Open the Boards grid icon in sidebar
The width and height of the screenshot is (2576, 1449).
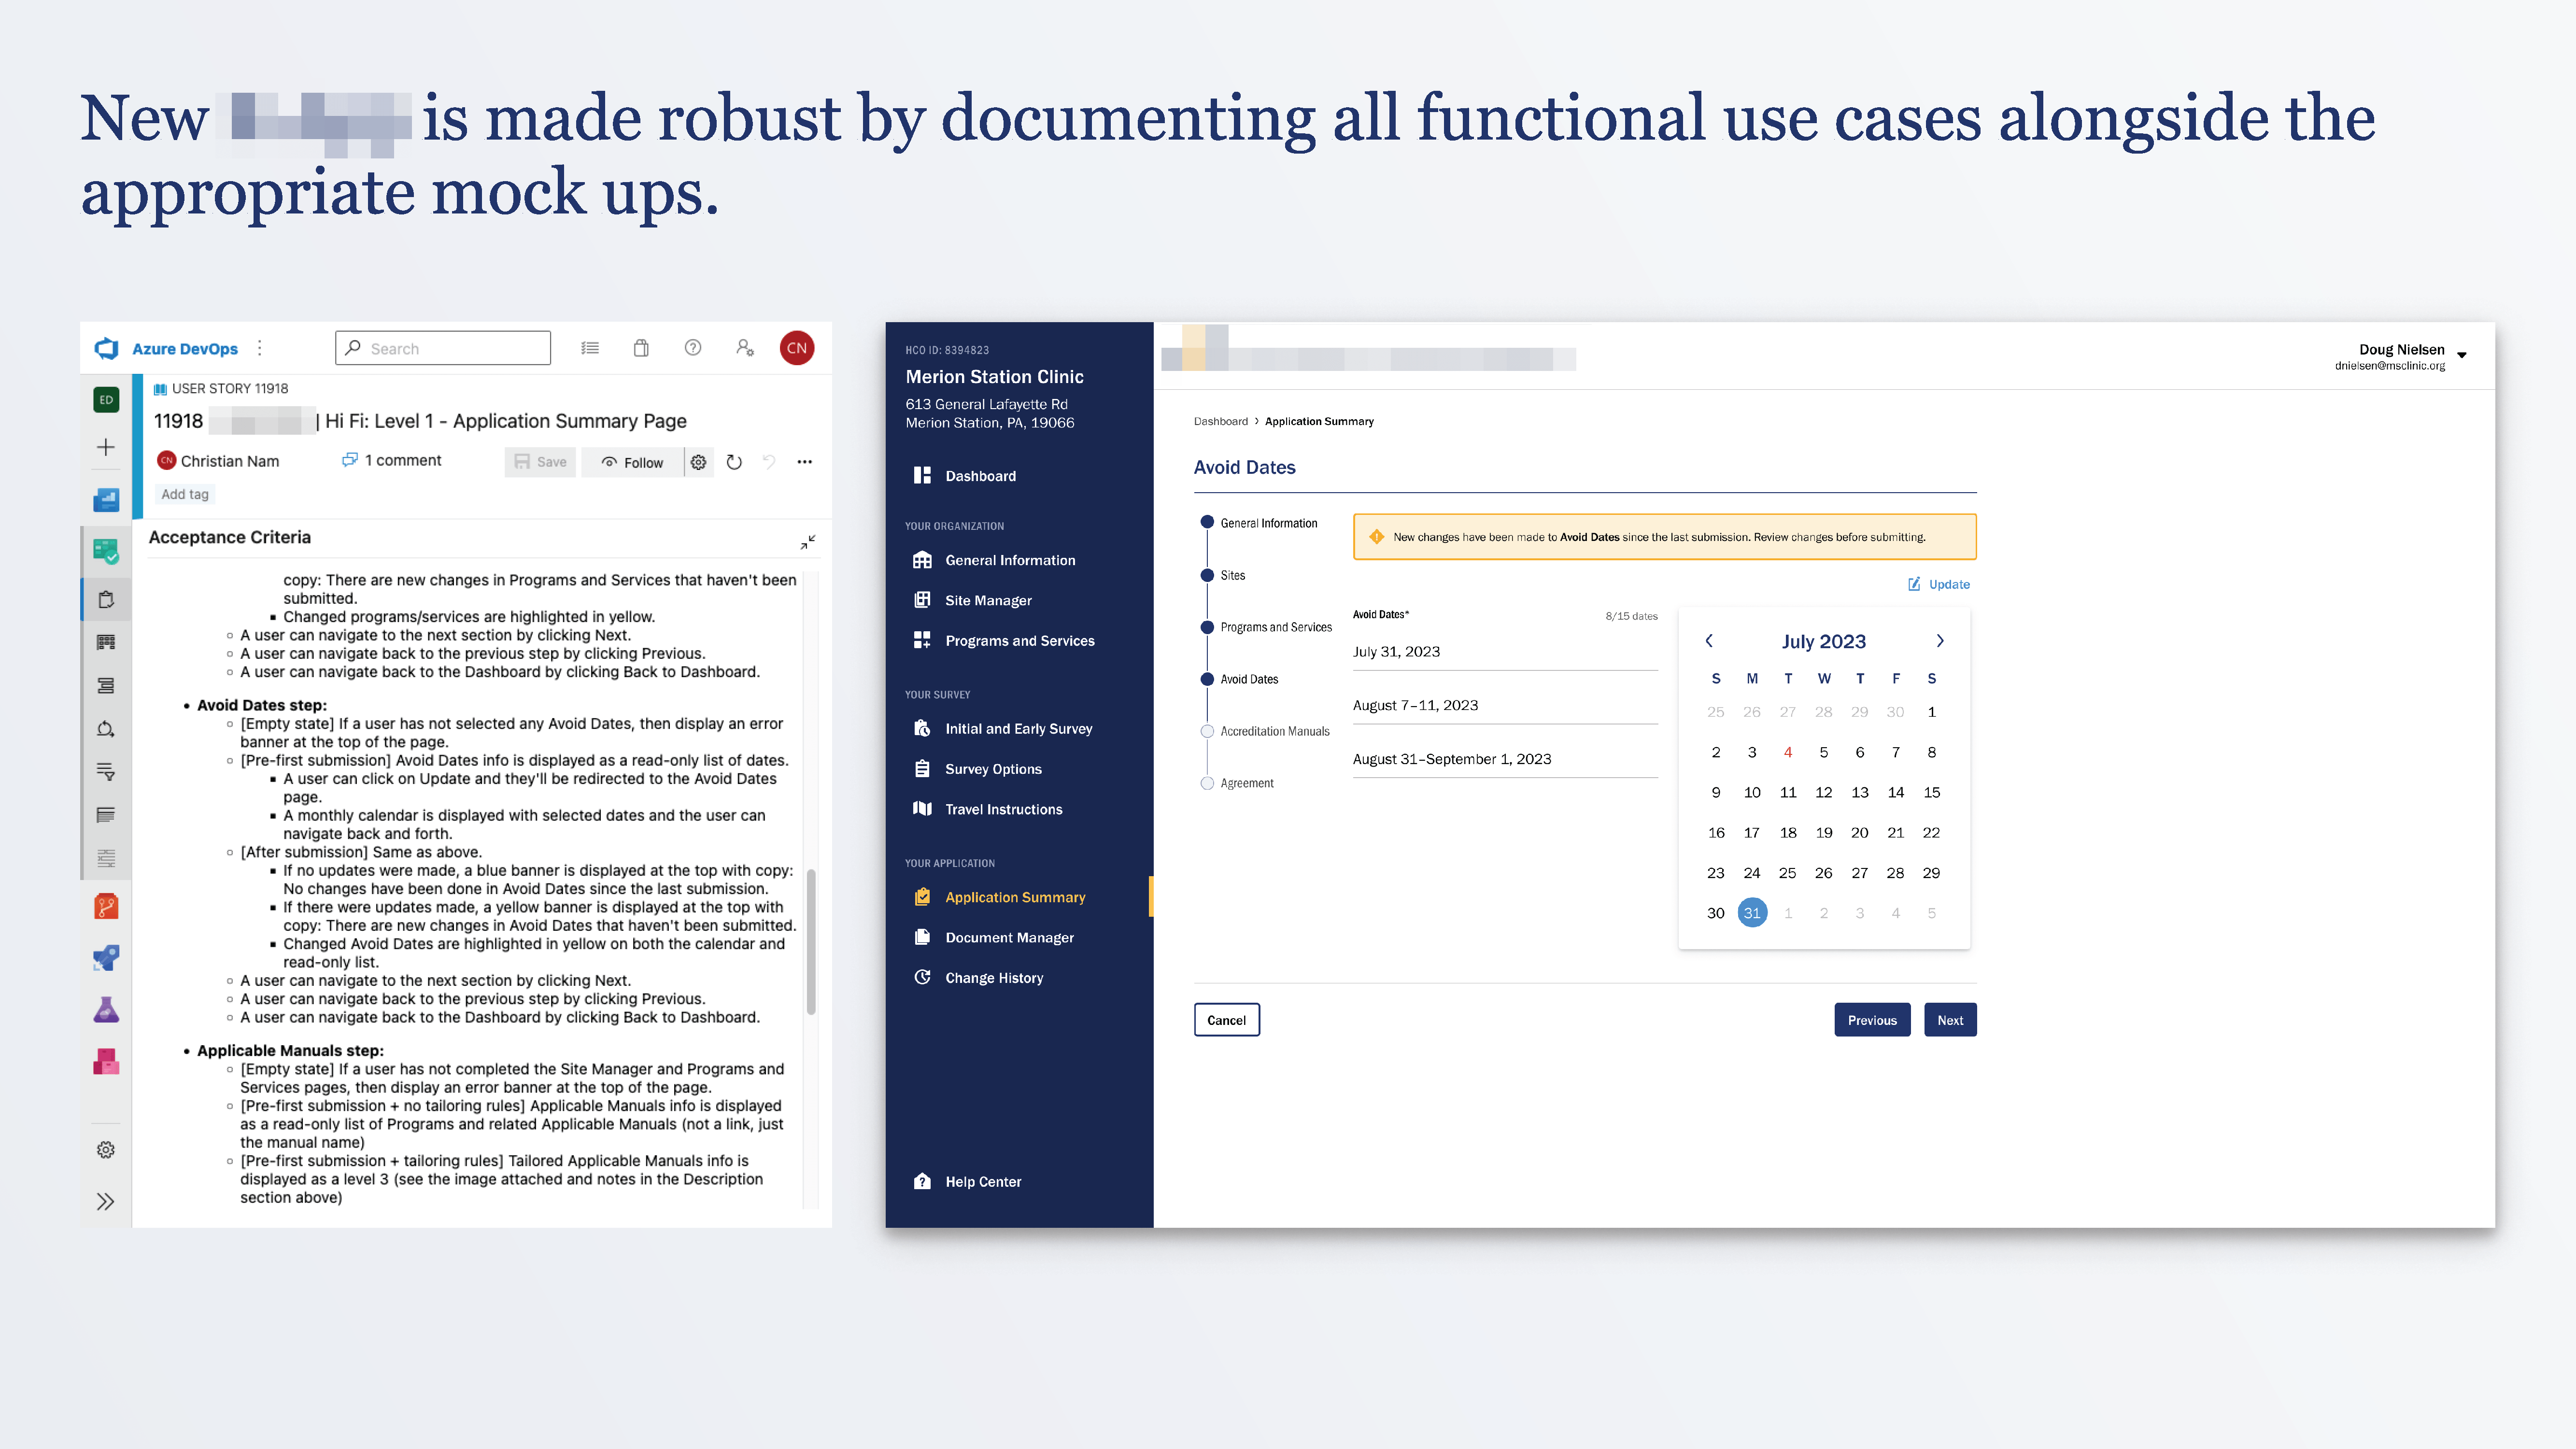click(106, 642)
